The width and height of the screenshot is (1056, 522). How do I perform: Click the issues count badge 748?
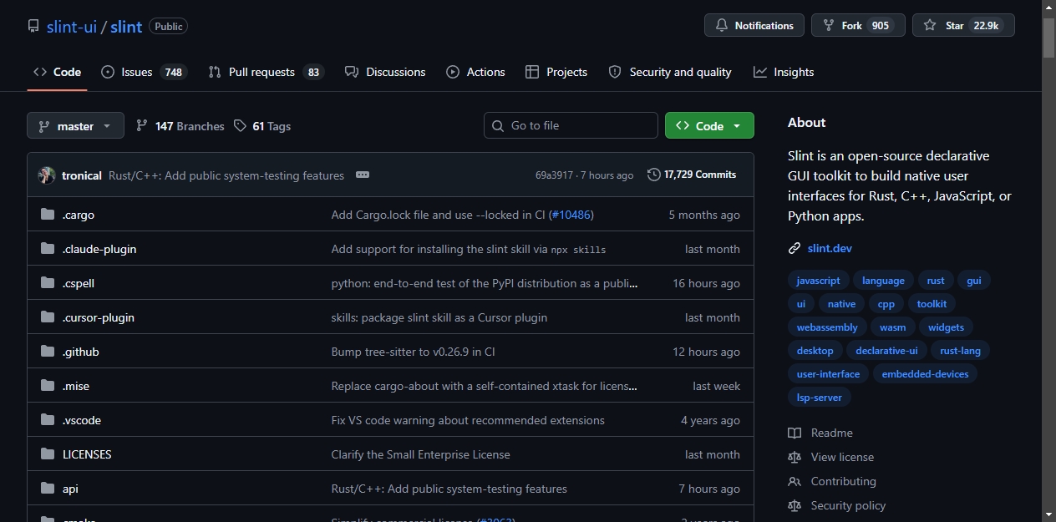[174, 72]
